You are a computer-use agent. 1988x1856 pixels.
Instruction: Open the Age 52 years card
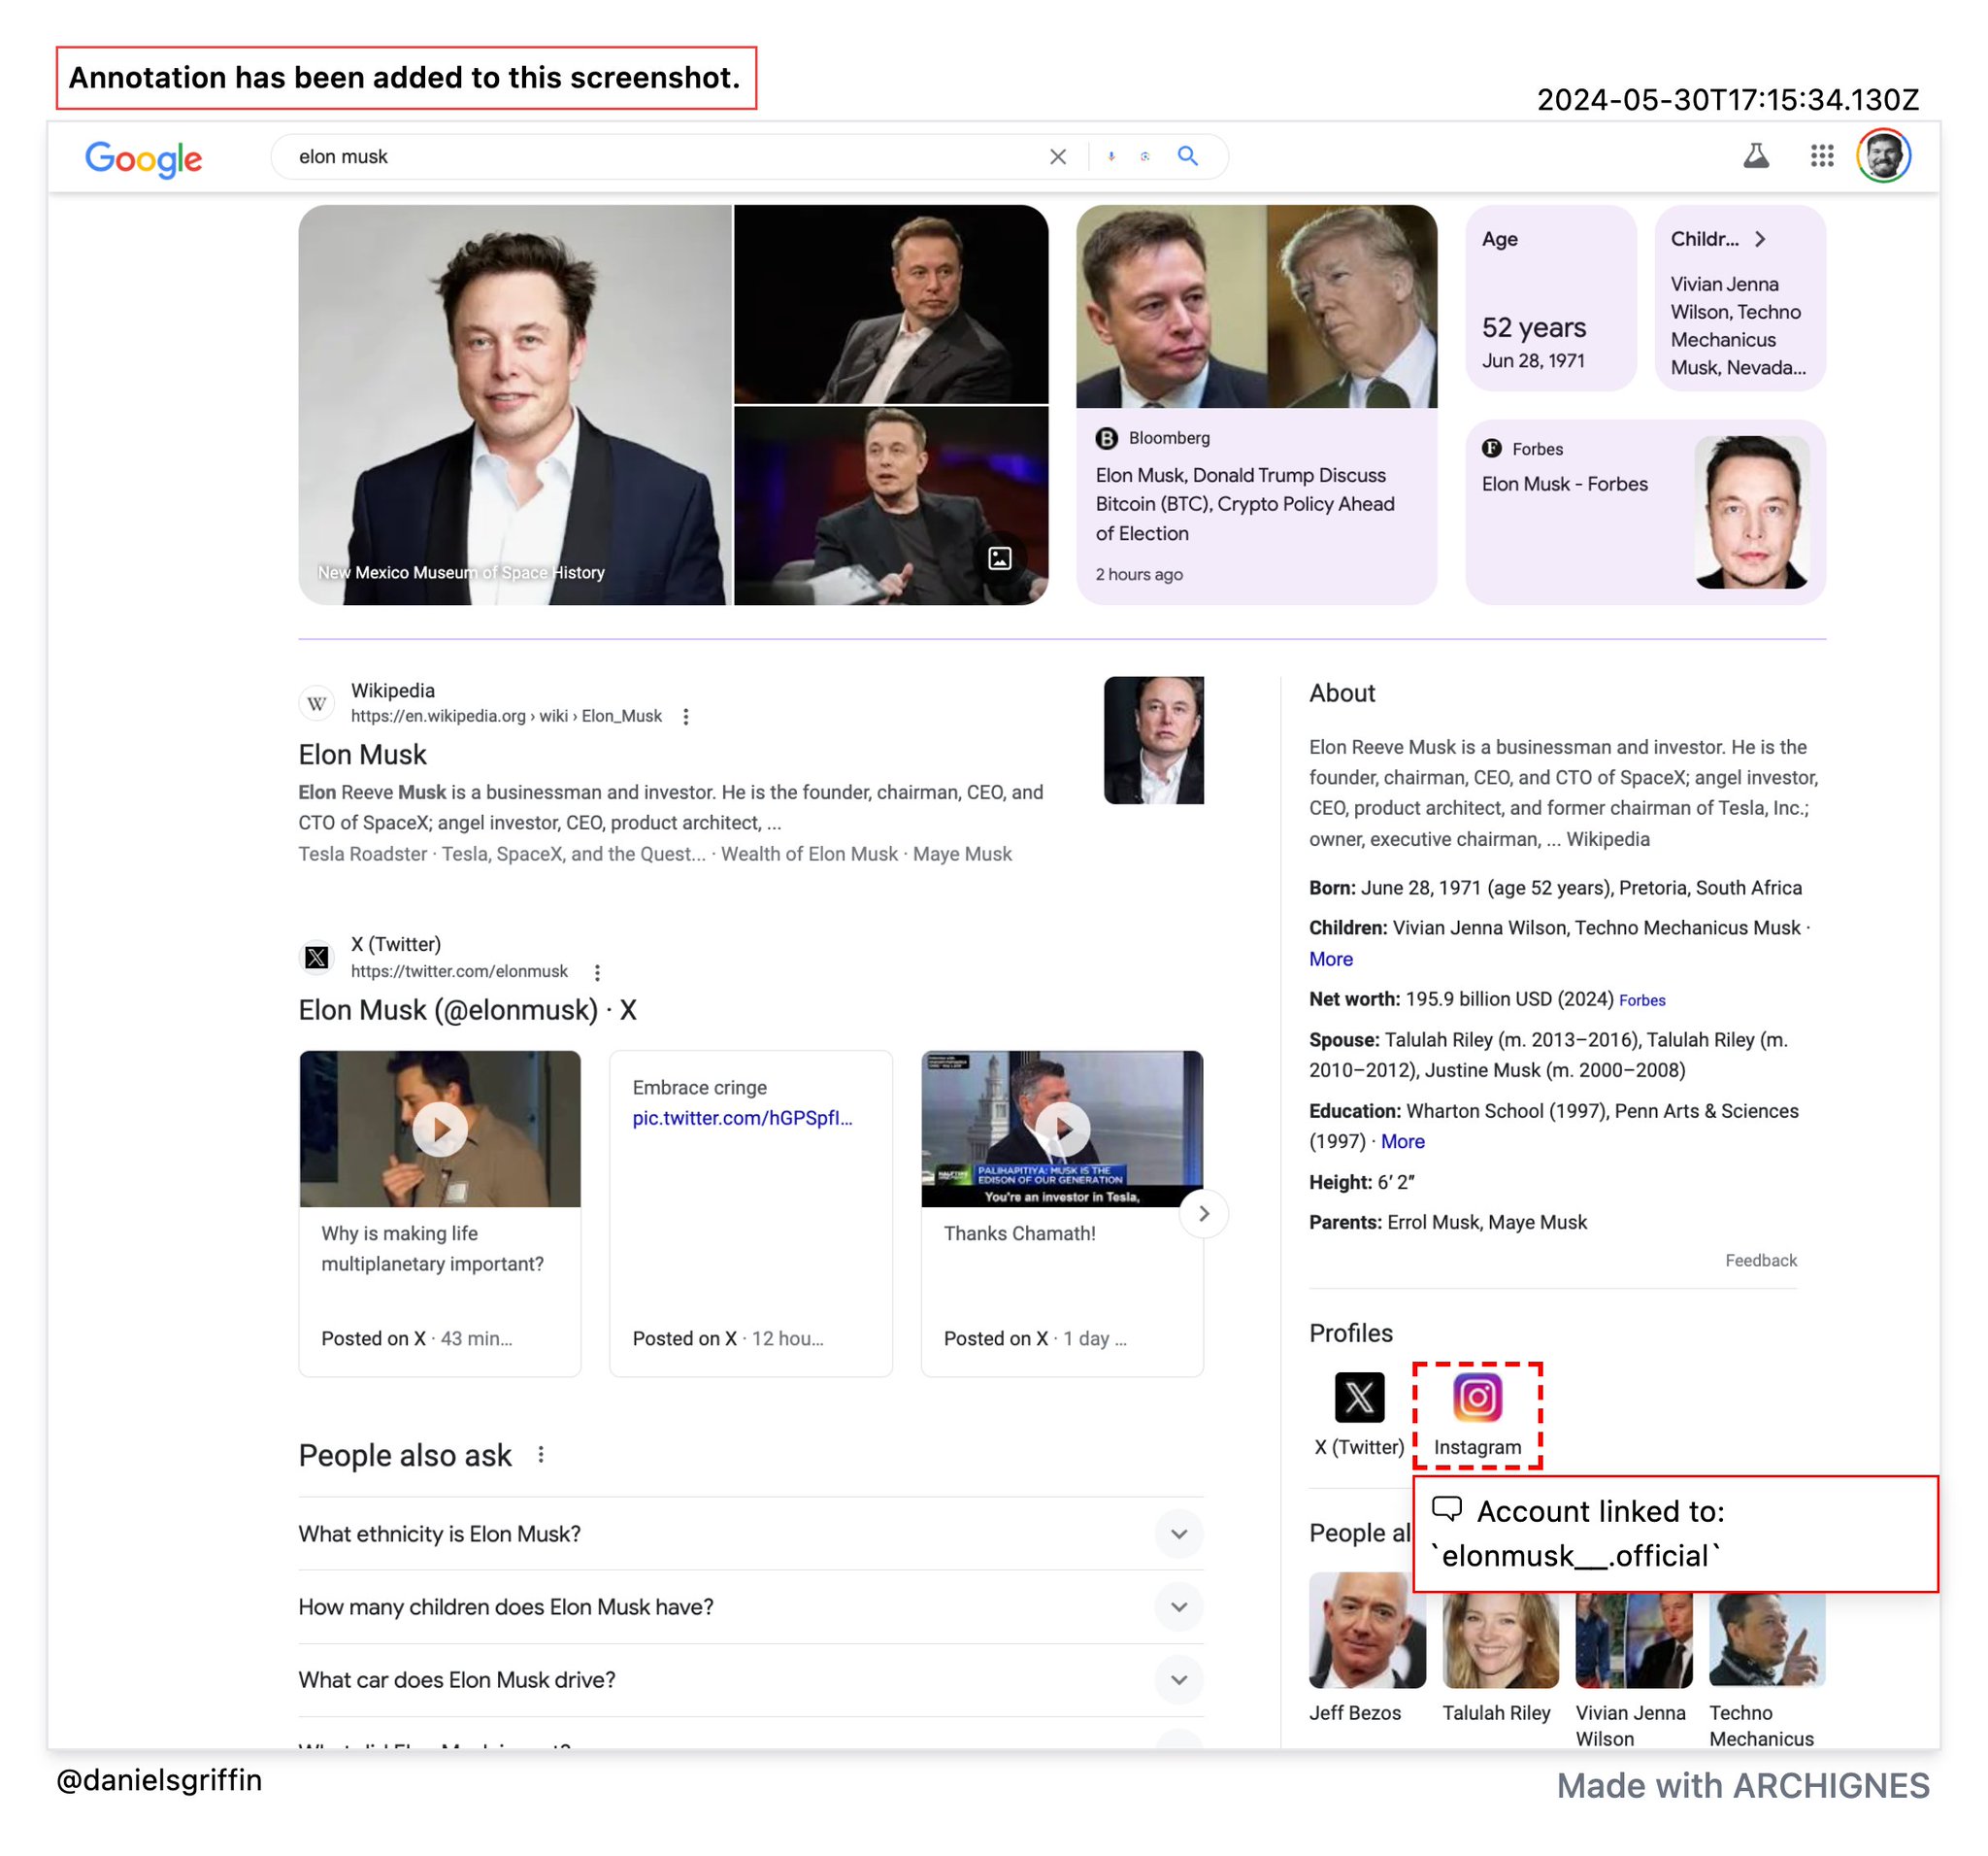tap(1551, 298)
